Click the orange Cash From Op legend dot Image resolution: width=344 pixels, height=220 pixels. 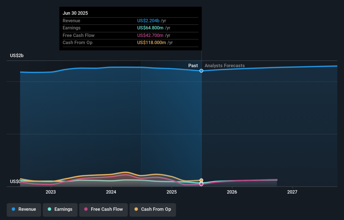pyautogui.click(x=136, y=209)
